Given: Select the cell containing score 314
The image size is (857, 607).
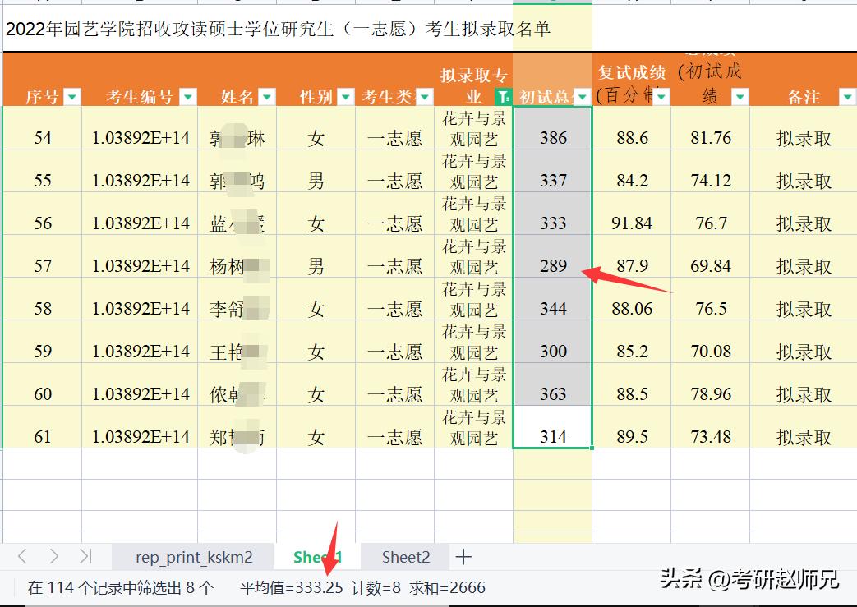Looking at the screenshot, I should click(551, 436).
